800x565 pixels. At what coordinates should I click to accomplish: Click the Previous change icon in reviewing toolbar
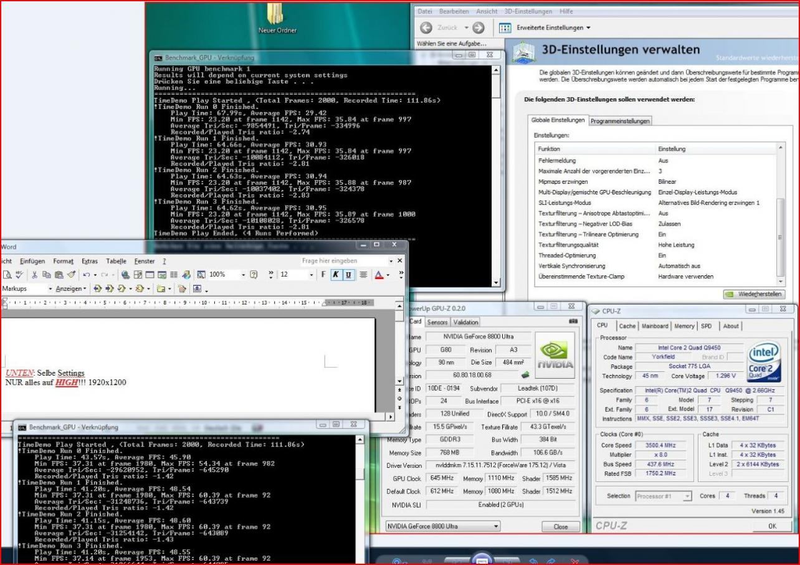pyautogui.click(x=98, y=288)
